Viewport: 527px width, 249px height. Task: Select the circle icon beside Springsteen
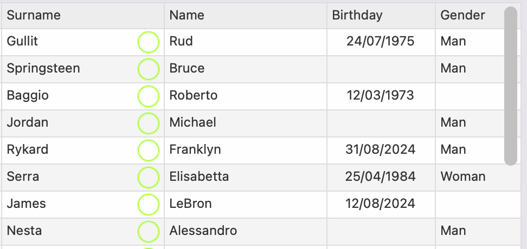(x=149, y=69)
